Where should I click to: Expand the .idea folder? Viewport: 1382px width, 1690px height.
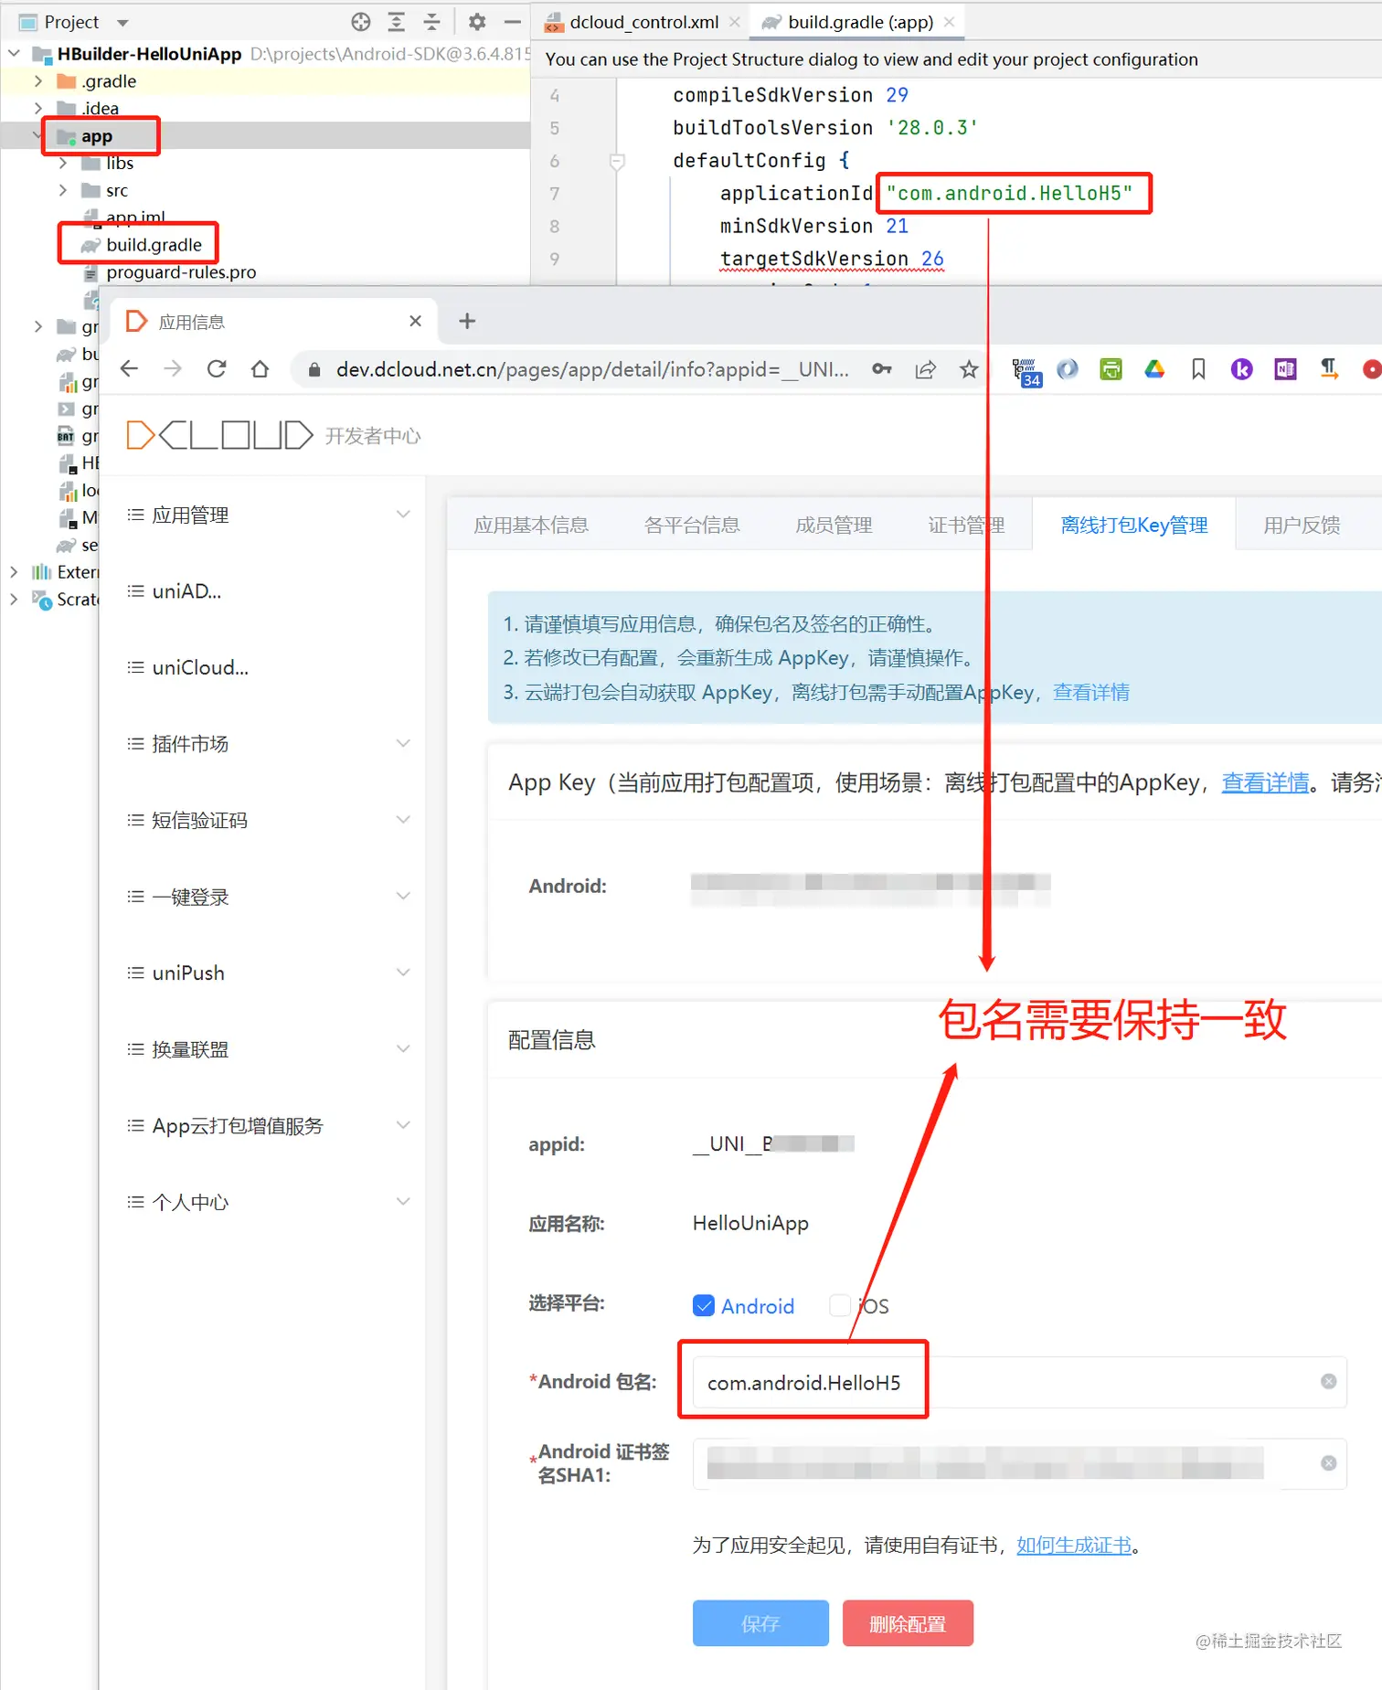[37, 109]
